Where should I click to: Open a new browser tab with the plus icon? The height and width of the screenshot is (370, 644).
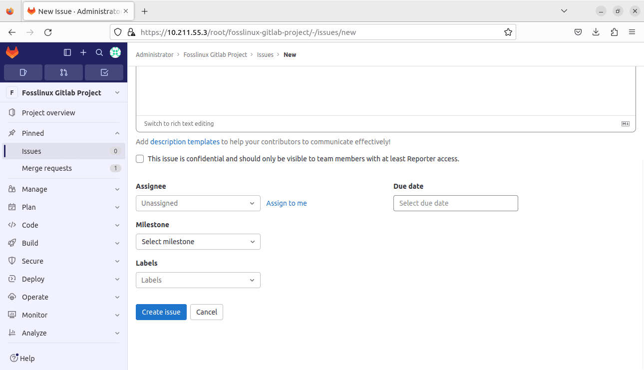tap(145, 11)
